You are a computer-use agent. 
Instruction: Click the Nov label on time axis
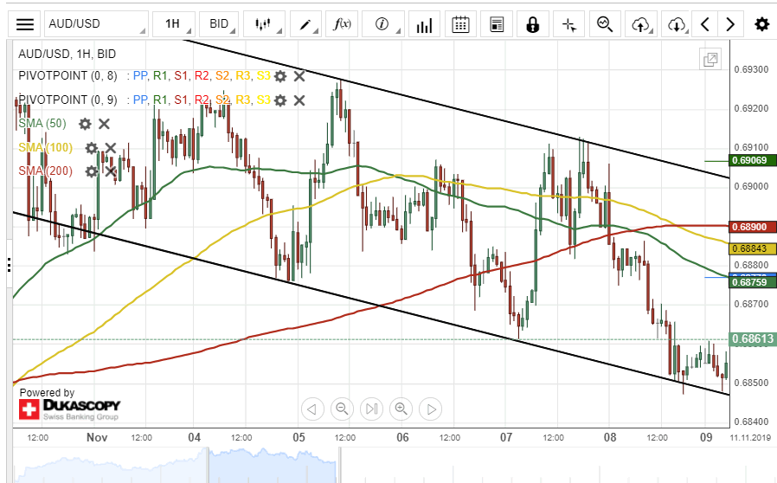pos(97,437)
